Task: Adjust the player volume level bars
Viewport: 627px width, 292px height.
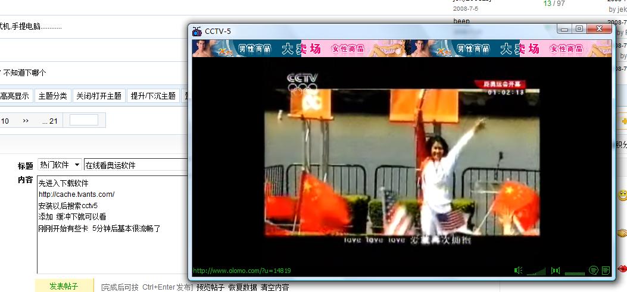Action: (536, 272)
